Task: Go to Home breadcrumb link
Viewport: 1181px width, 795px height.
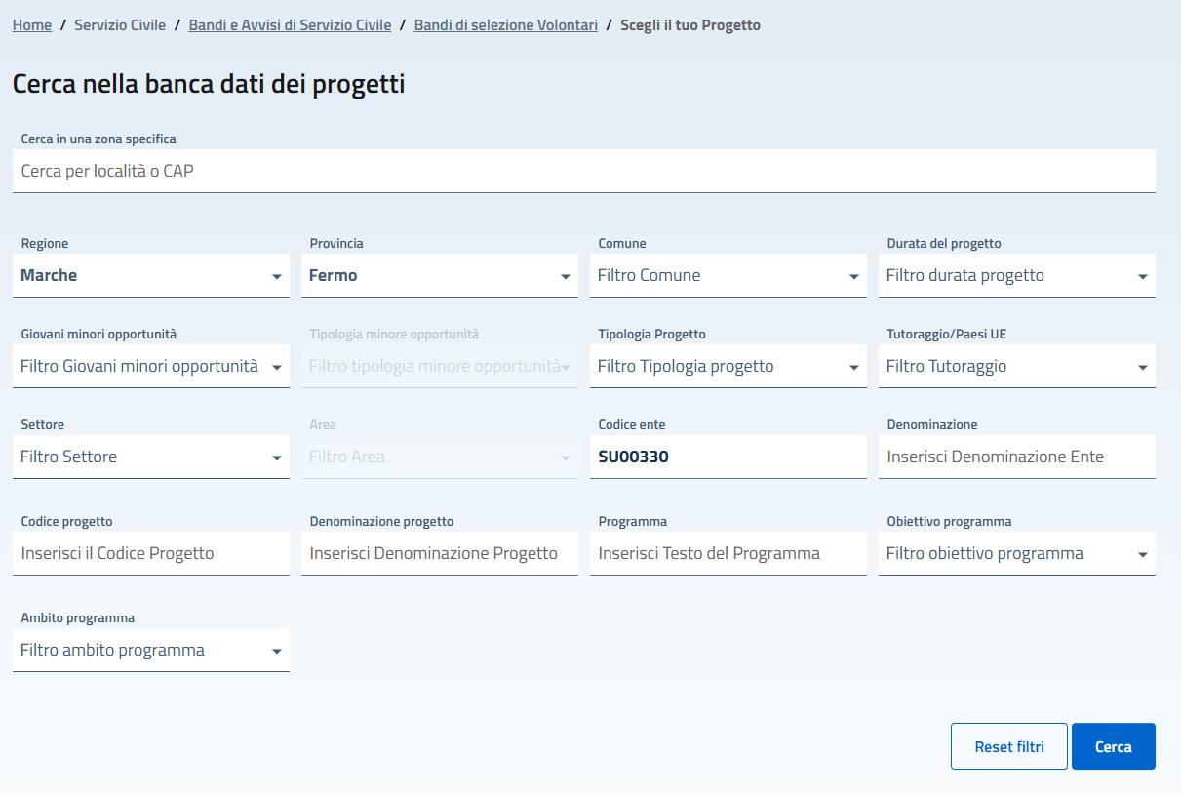Action: pos(32,25)
